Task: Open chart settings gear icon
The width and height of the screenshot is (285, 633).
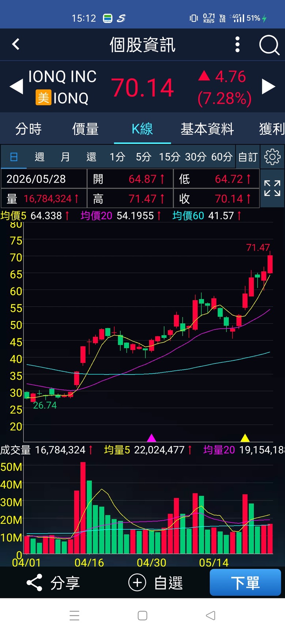Action: (x=272, y=157)
